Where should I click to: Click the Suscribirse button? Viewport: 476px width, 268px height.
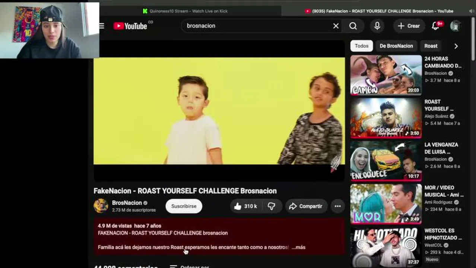pos(184,206)
